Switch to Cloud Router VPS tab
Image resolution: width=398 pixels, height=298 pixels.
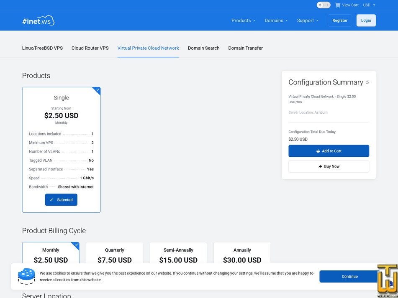point(90,48)
